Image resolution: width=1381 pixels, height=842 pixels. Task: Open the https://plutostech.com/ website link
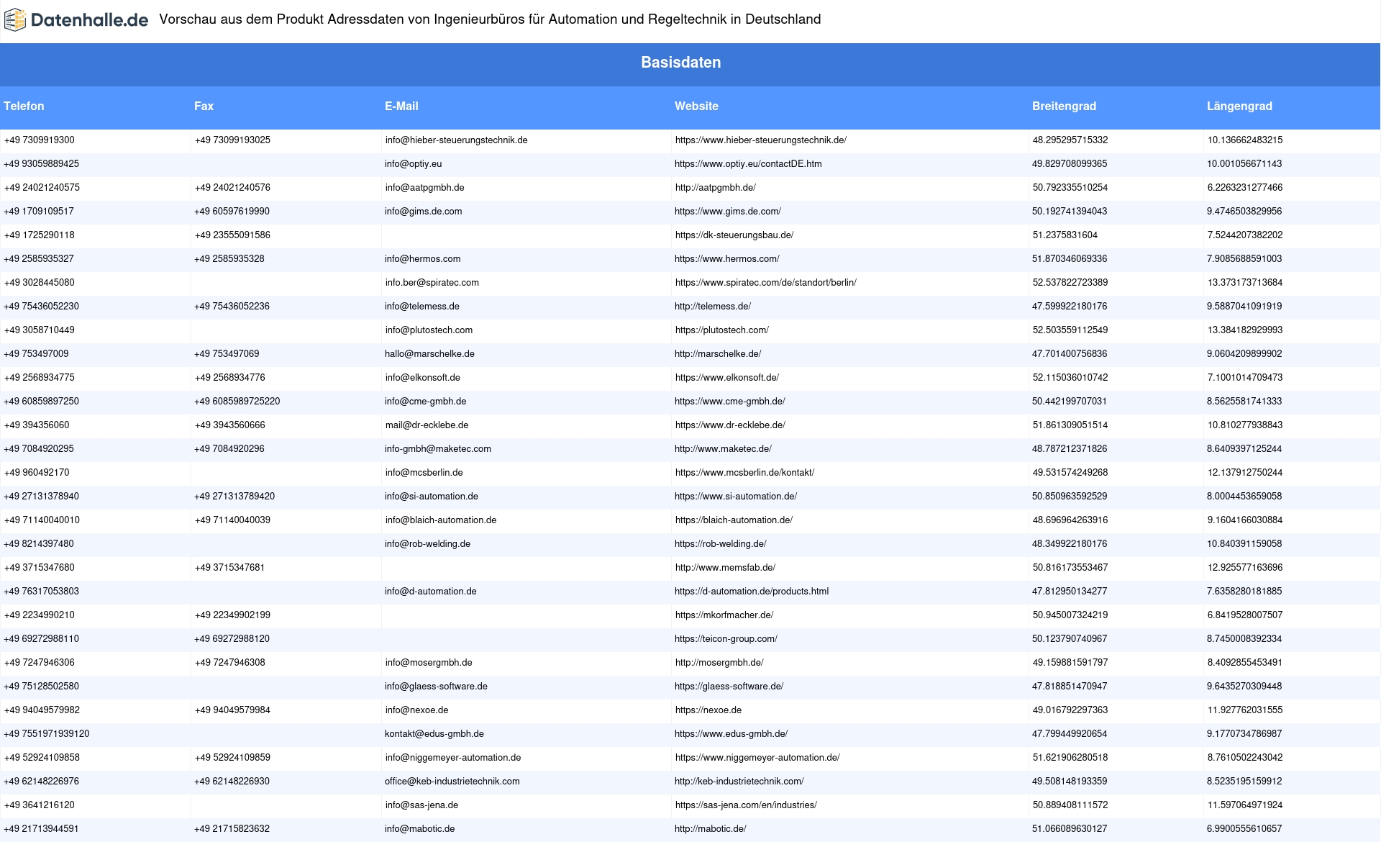pos(721,330)
